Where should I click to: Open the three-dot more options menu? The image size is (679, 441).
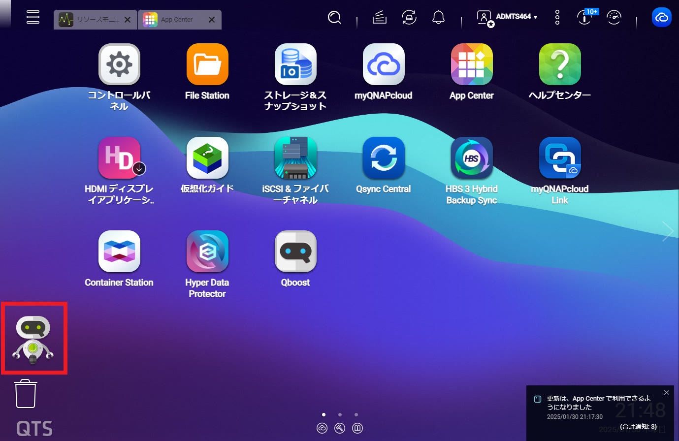coord(557,18)
